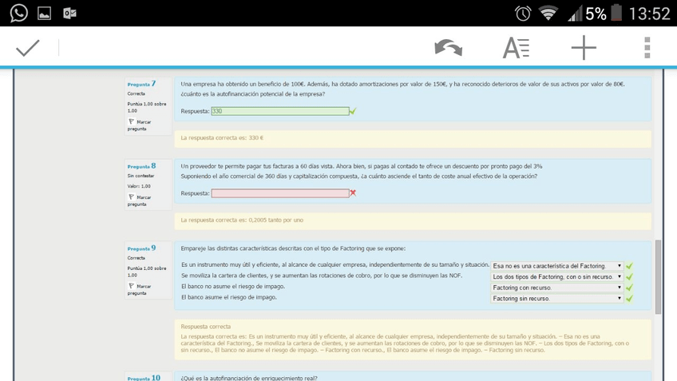Viewport: 677px width, 381px height.
Task: Click empty answer field of Pregunta 8
Action: point(280,193)
